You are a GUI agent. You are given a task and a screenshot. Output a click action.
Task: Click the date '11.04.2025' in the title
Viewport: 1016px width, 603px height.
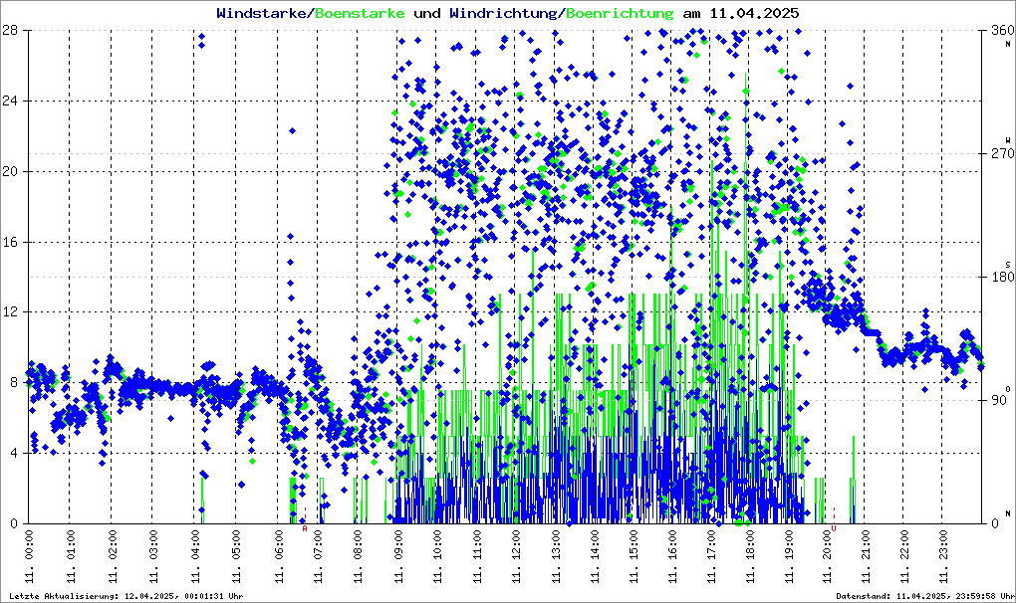click(x=754, y=13)
